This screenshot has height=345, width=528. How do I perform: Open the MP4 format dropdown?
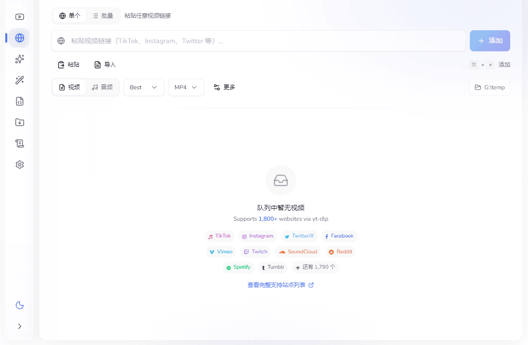click(x=186, y=87)
